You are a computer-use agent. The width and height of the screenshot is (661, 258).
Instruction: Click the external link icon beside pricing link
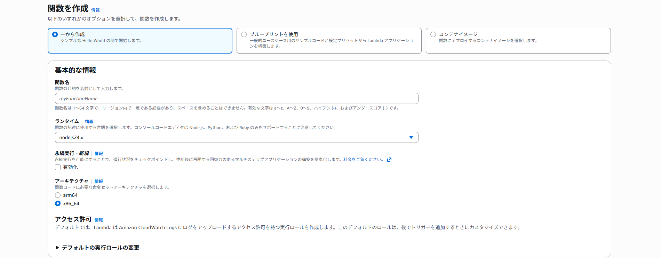[x=389, y=160]
